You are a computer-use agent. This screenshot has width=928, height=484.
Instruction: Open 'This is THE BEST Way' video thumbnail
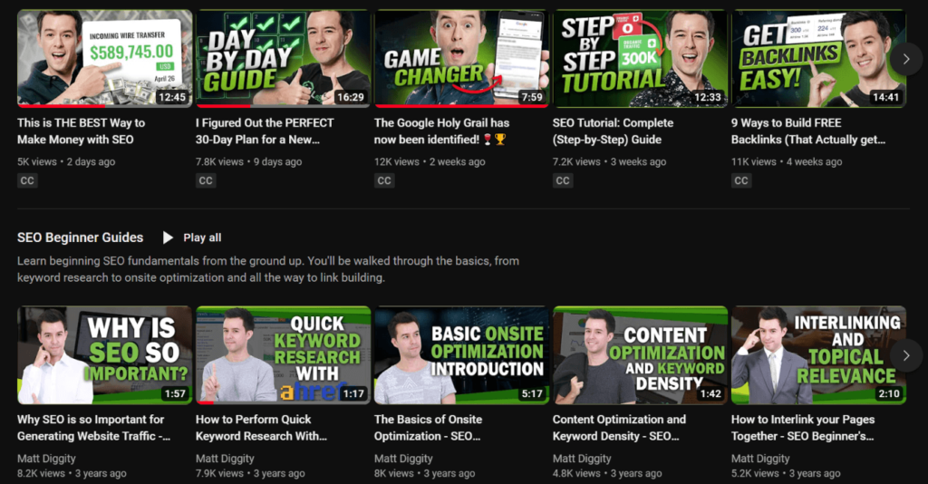click(x=105, y=58)
